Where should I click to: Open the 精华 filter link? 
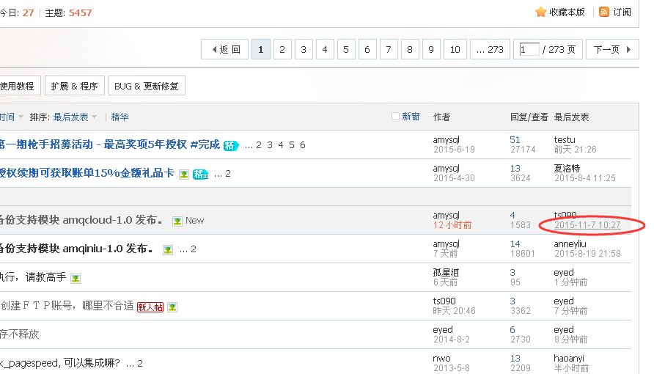coord(120,117)
